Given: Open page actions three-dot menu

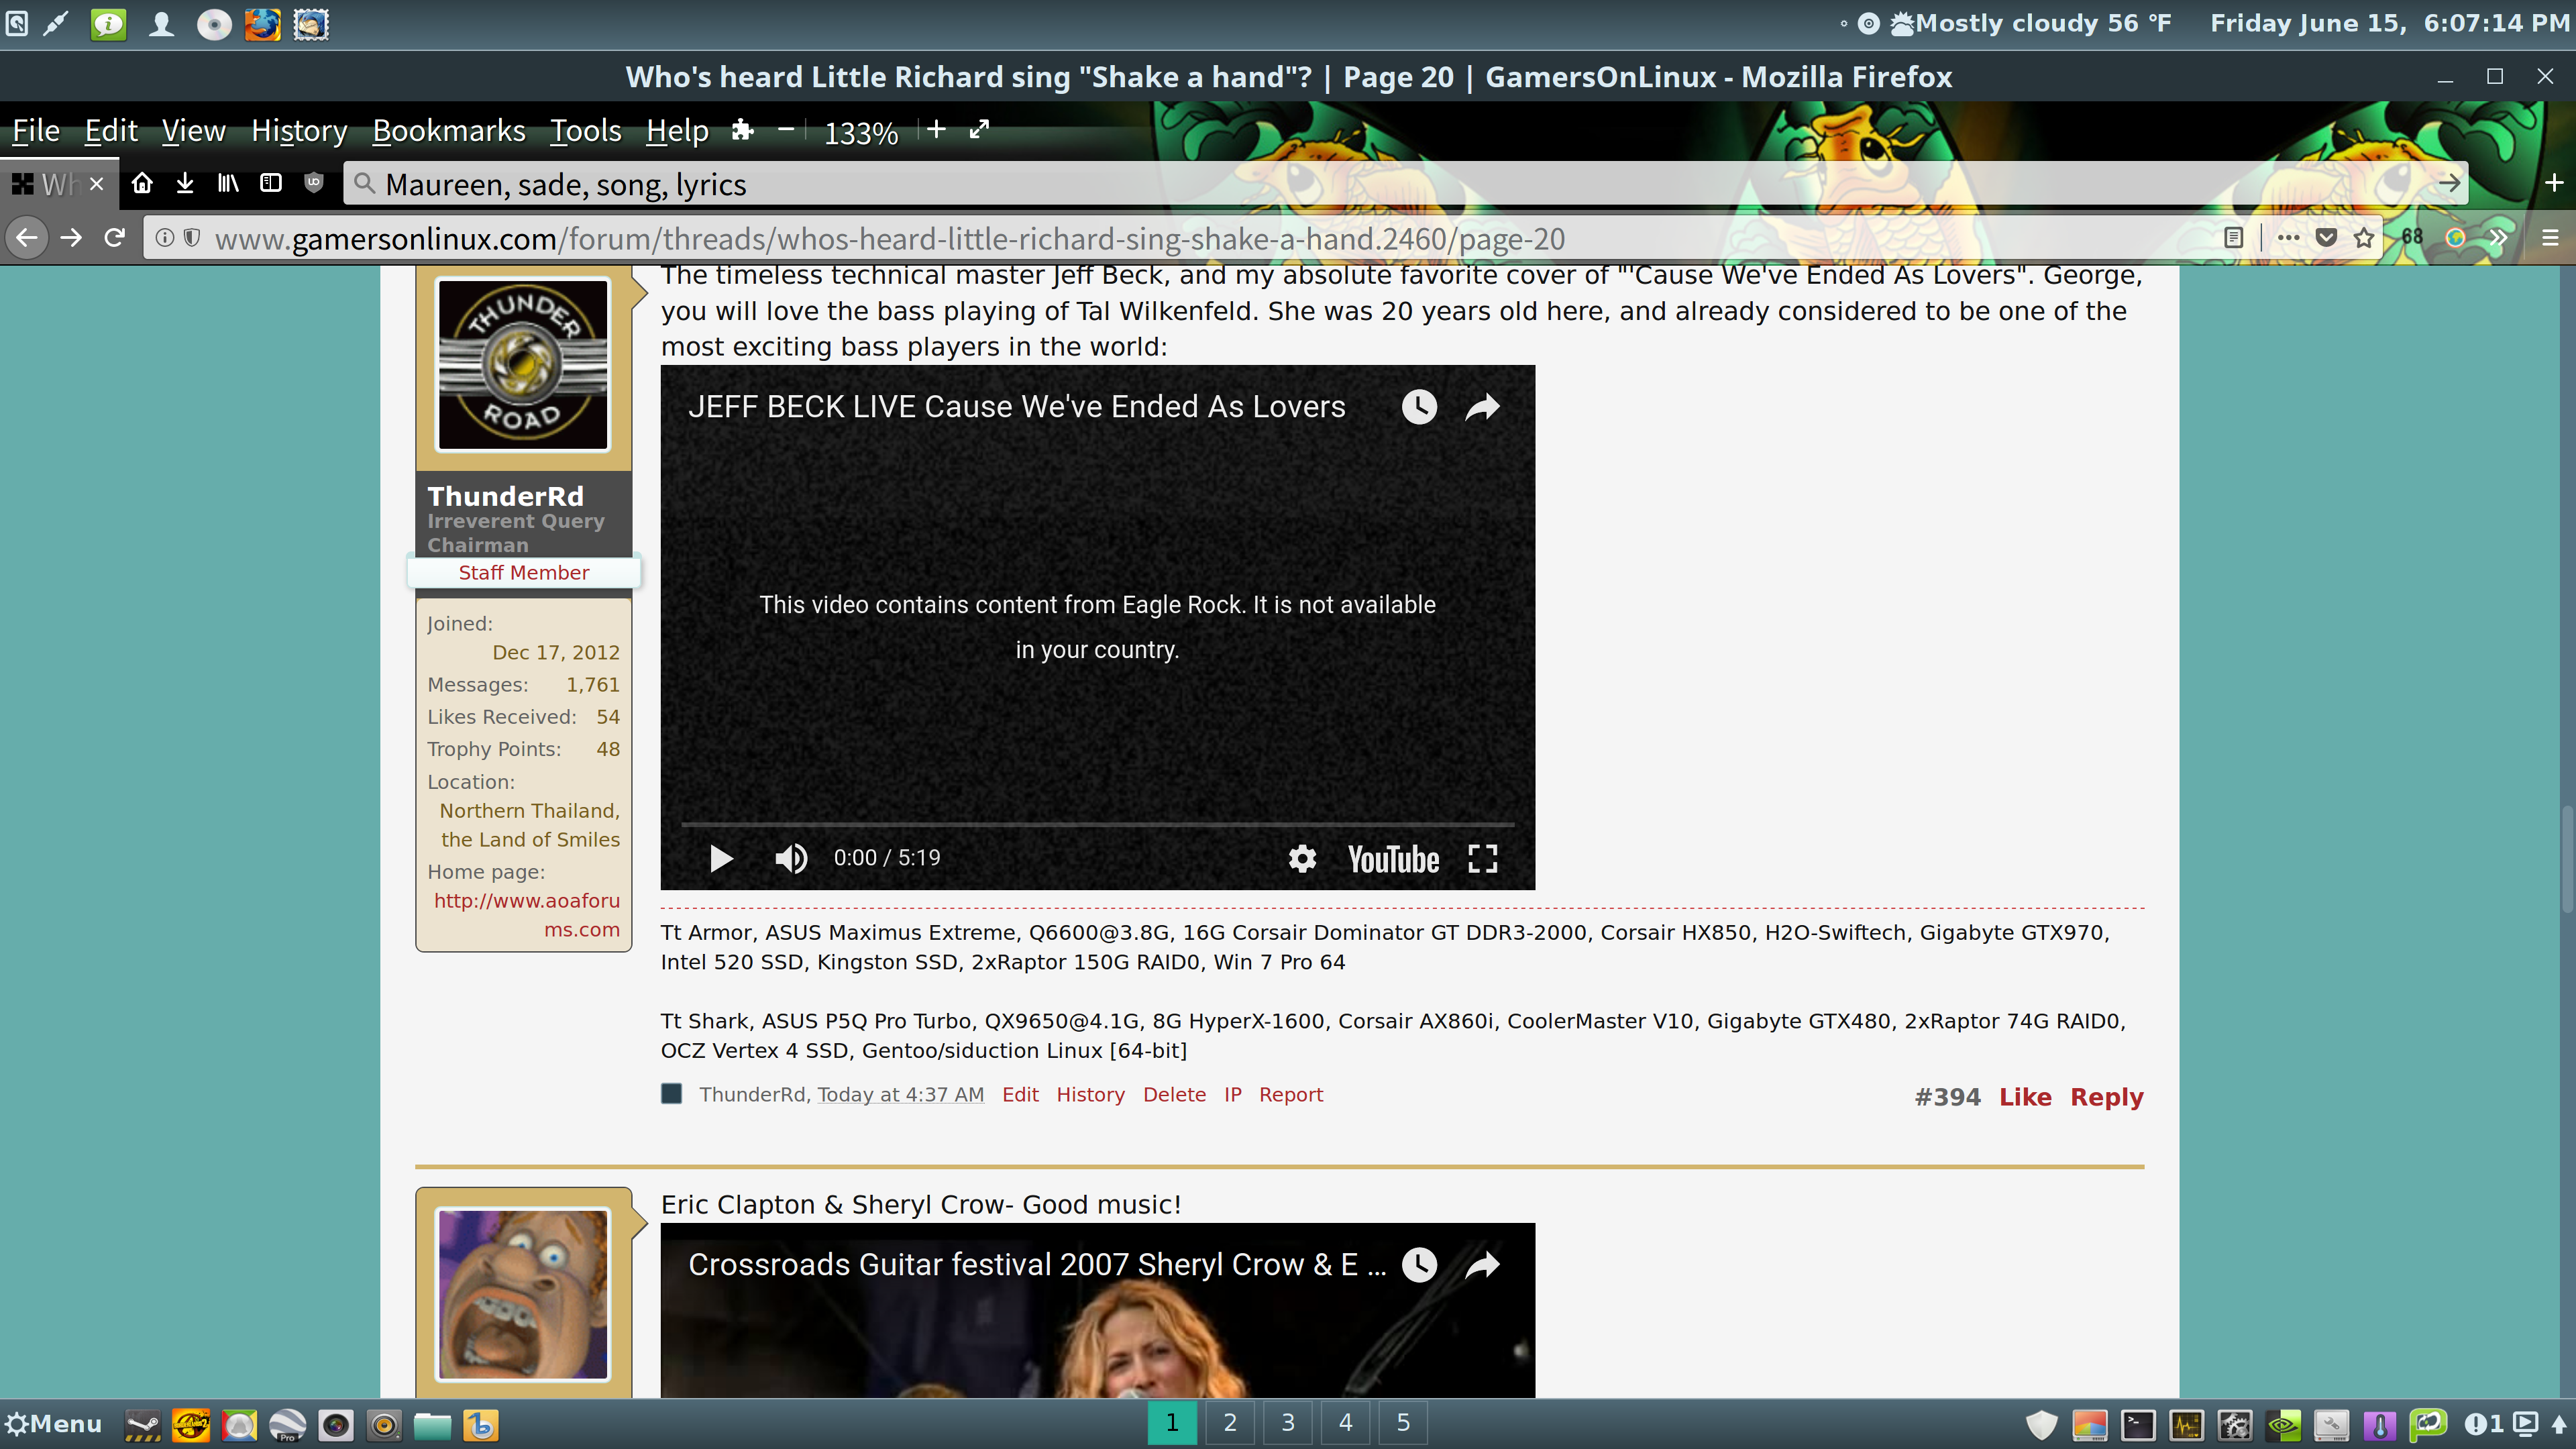Looking at the screenshot, I should click(x=2288, y=238).
